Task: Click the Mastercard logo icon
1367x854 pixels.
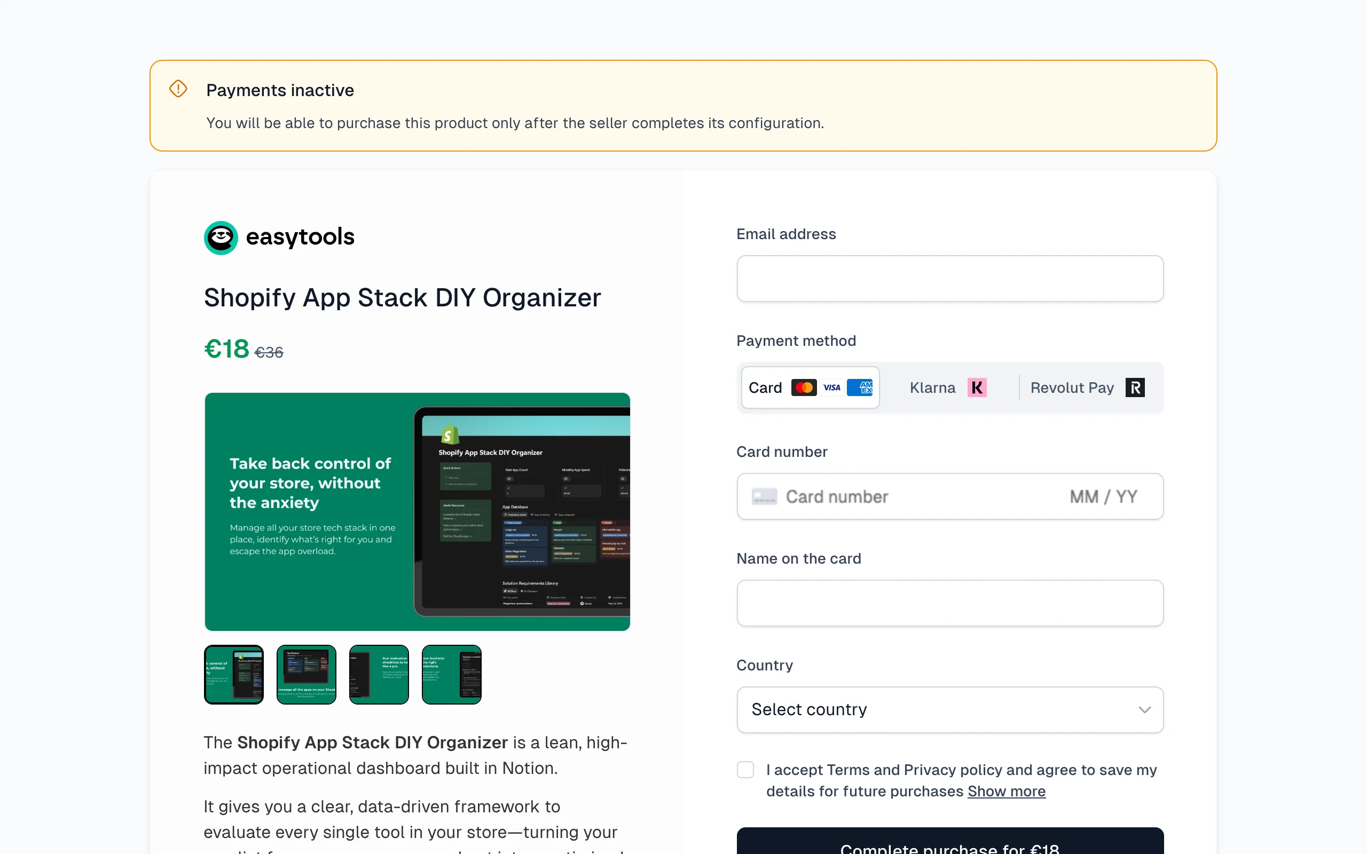Action: 804,388
